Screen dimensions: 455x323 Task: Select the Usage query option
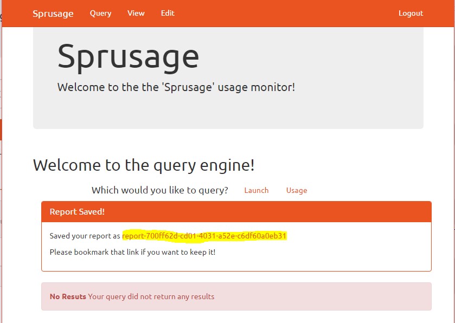coord(297,190)
